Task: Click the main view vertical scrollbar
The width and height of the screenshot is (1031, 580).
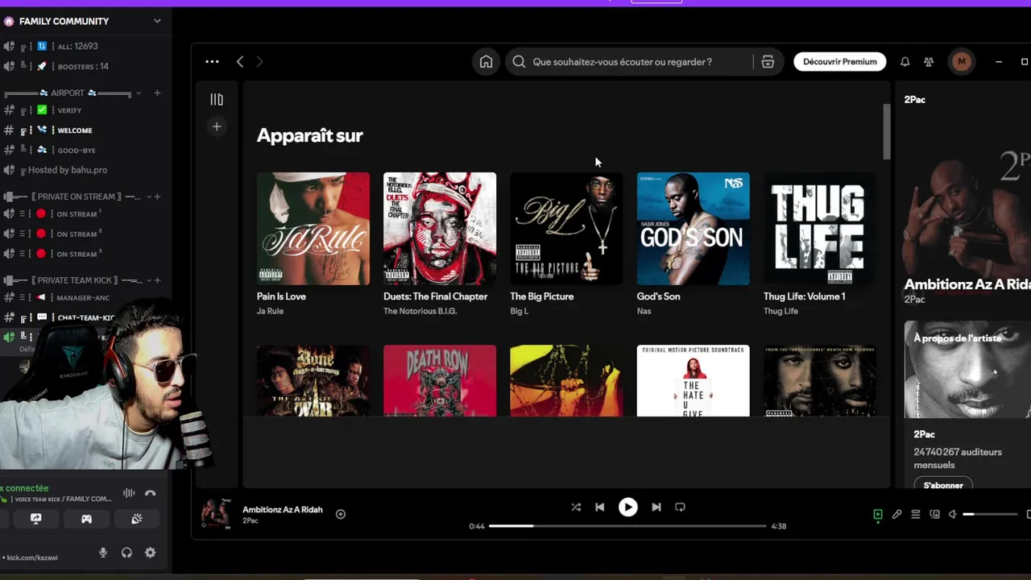Action: [887, 131]
